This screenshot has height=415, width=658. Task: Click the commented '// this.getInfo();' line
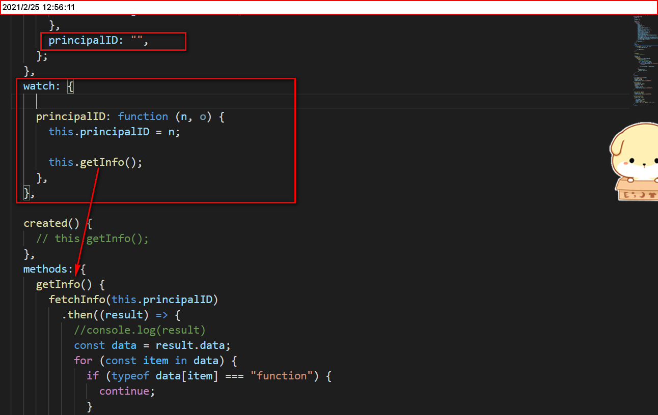coord(93,239)
